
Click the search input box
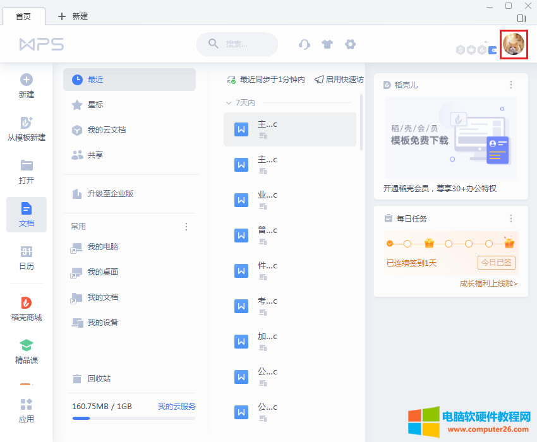coord(243,44)
